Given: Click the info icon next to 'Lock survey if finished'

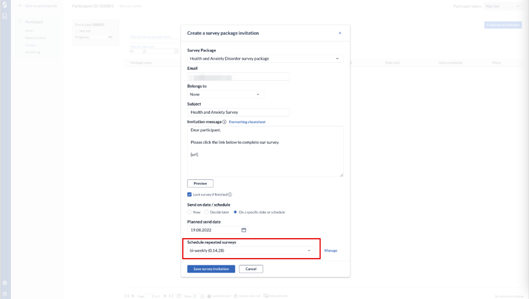Looking at the screenshot, I should (x=230, y=195).
